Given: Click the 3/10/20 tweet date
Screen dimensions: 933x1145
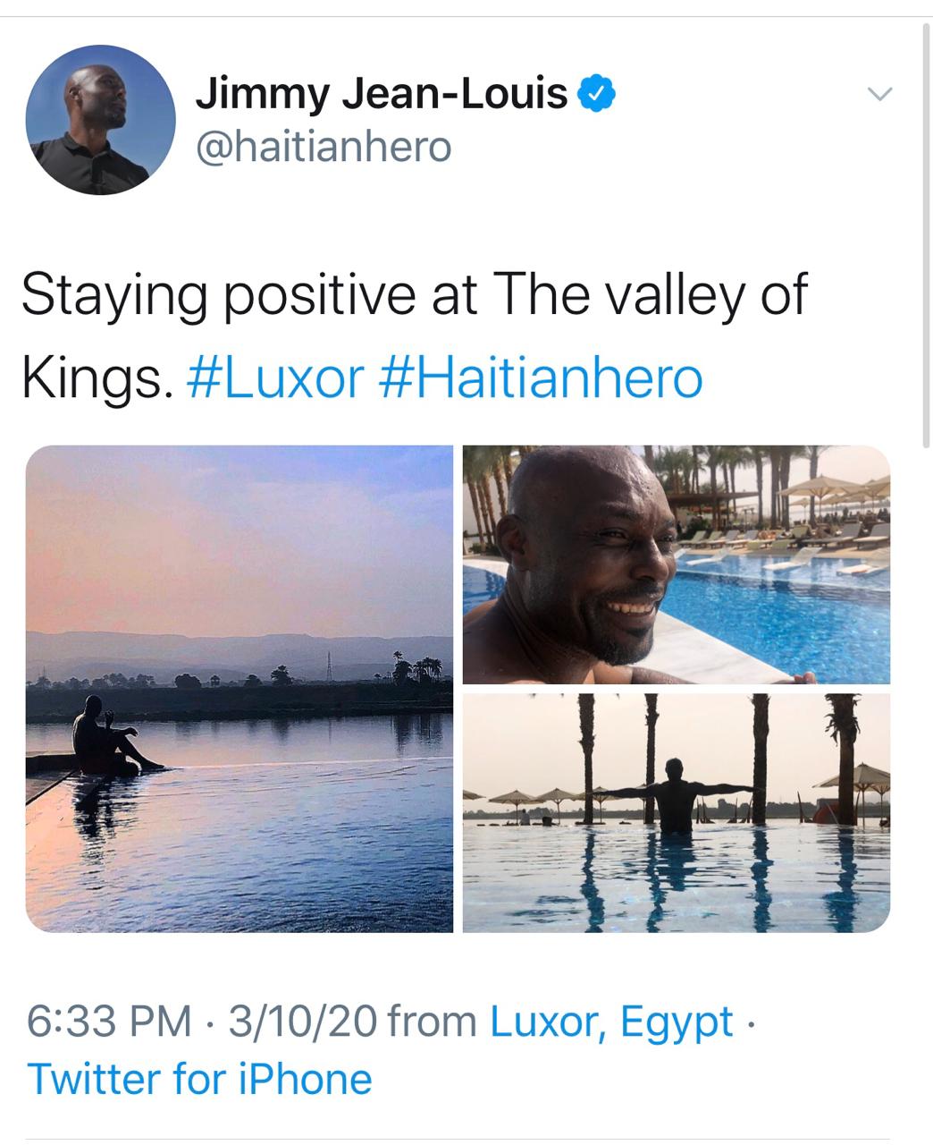Looking at the screenshot, I should 302,1022.
